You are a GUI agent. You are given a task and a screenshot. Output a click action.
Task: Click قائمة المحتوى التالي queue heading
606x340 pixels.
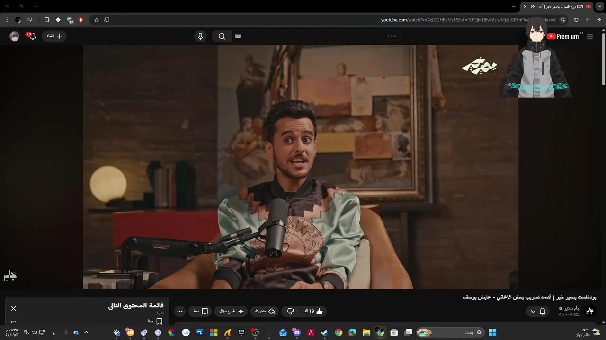pyautogui.click(x=136, y=306)
